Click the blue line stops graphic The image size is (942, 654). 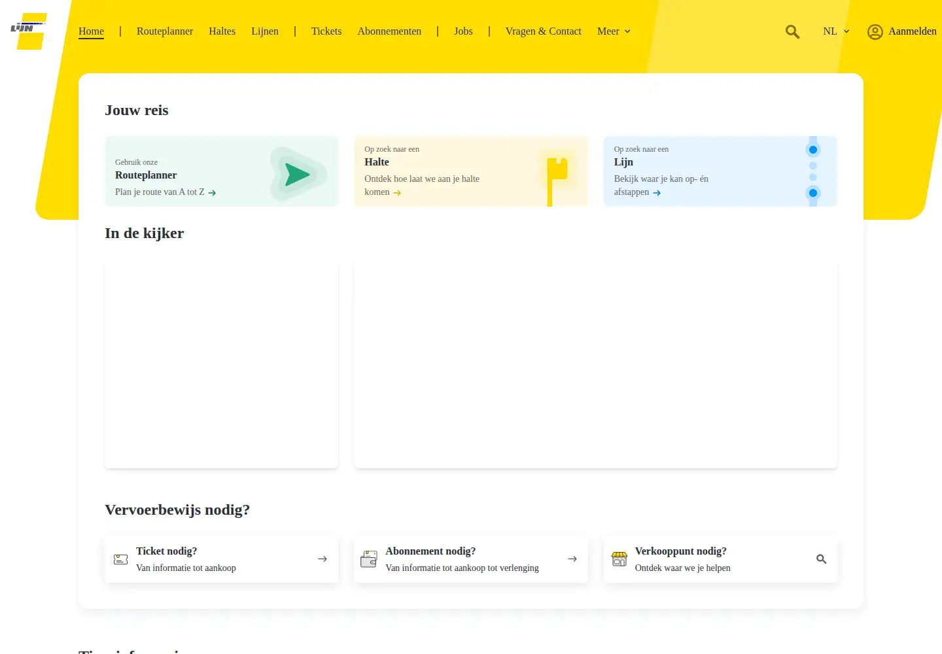click(813, 171)
